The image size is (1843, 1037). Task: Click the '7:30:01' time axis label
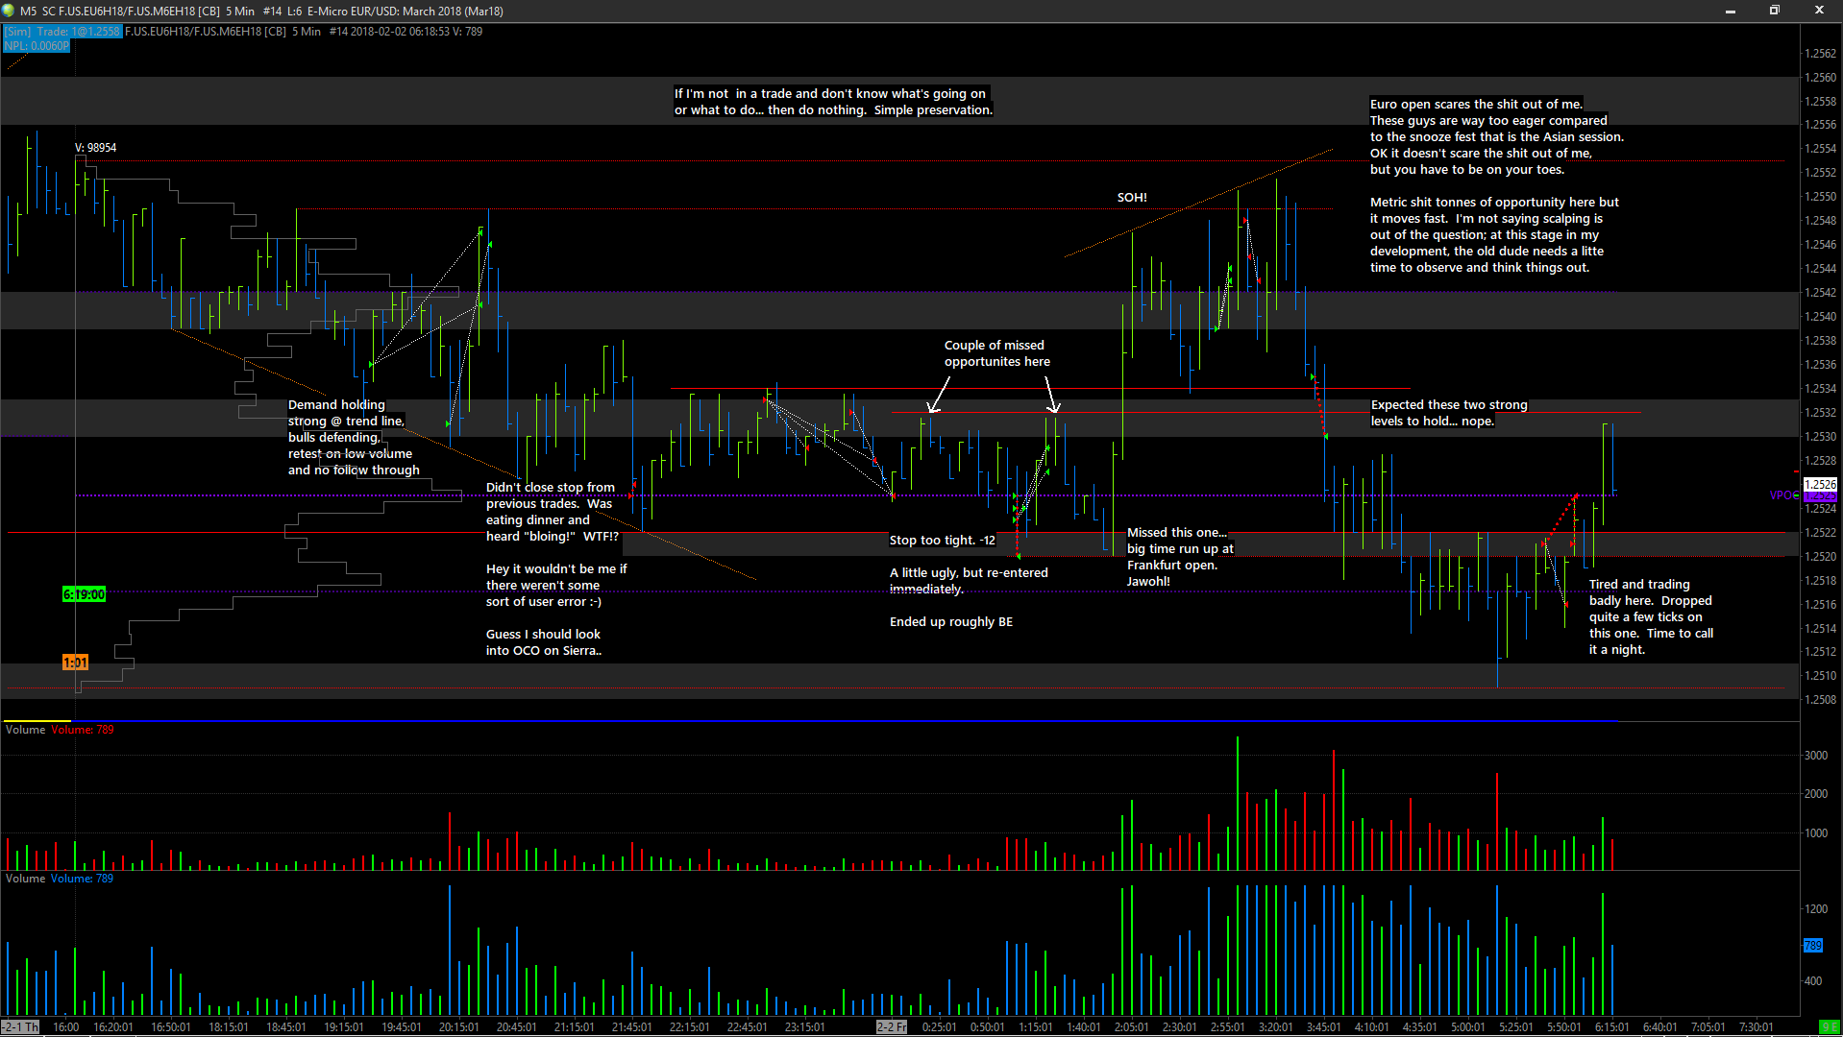(x=1757, y=1027)
